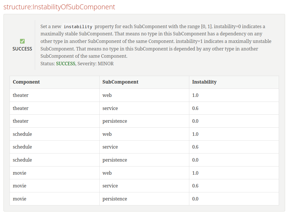Select the movie cell in the movie/web row
The height and width of the screenshot is (215, 288).
19,173
